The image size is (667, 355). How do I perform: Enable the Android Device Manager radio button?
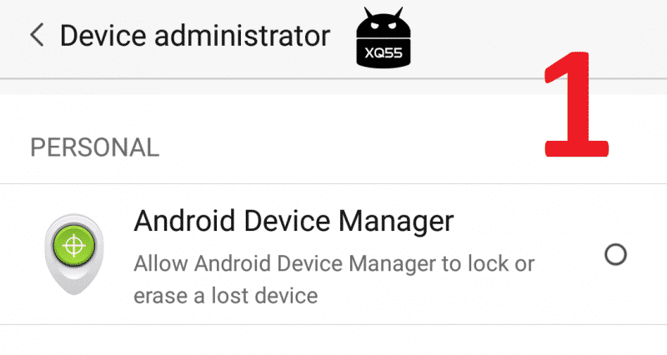tap(615, 255)
